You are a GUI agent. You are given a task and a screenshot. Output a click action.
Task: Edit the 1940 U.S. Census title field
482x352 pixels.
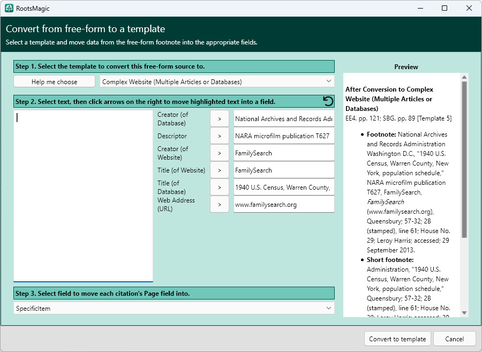(284, 187)
